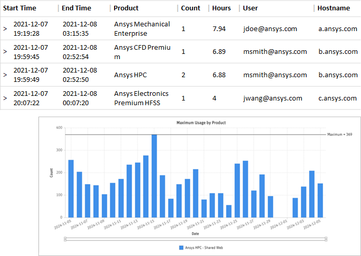361x256 pixels.
Task: Click the c.ansys.com hostname cell
Action: click(x=337, y=98)
